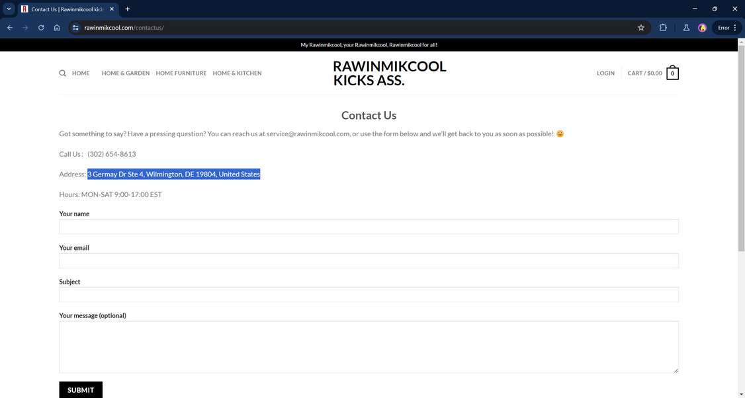Open the Chrome experiments beaker icon
The width and height of the screenshot is (745, 398).
coord(686,28)
